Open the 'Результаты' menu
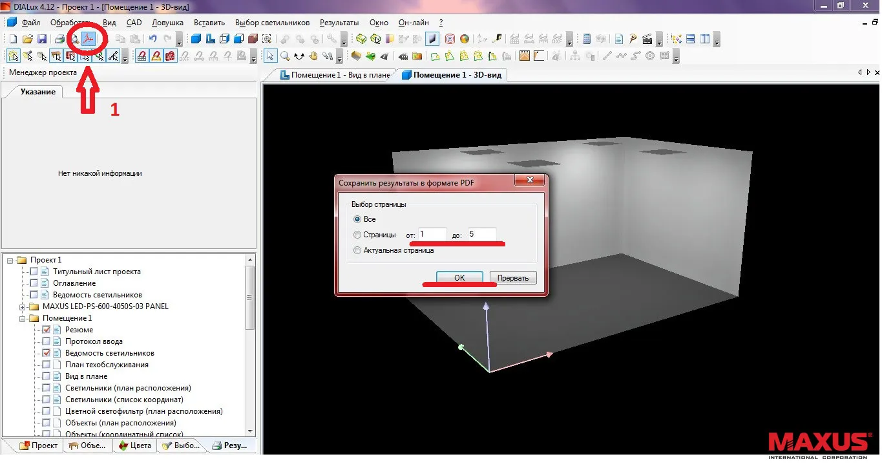 click(339, 23)
